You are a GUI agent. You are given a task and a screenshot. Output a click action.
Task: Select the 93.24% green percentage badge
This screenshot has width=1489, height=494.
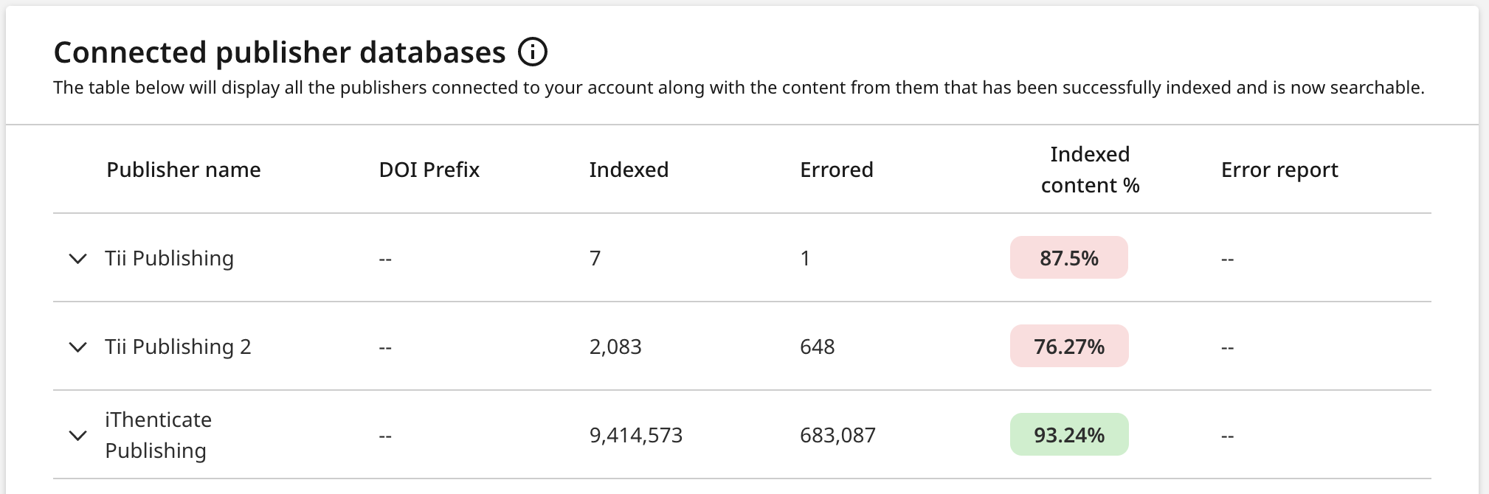click(x=1069, y=434)
